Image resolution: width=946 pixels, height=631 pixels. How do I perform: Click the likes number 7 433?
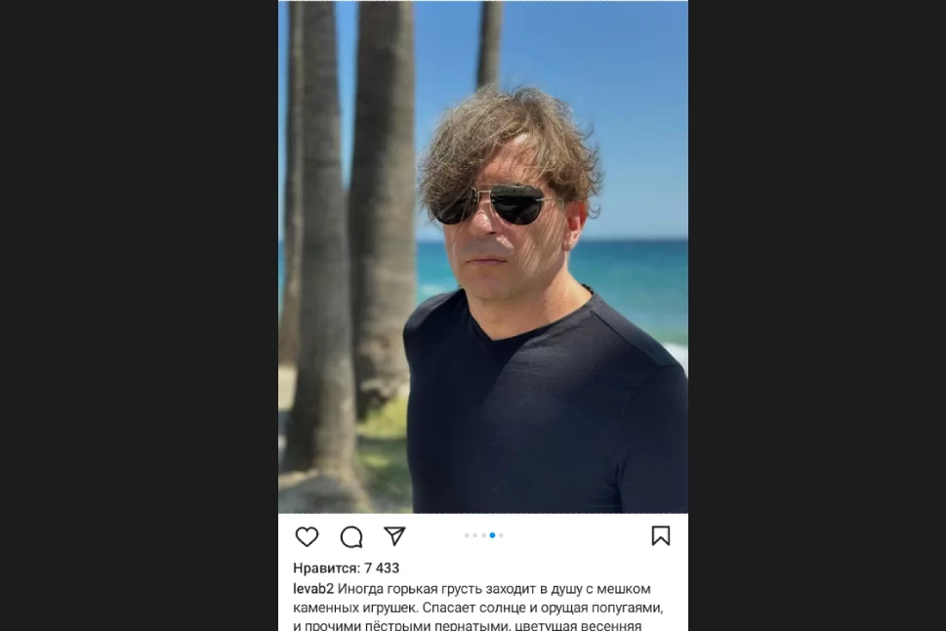(382, 568)
